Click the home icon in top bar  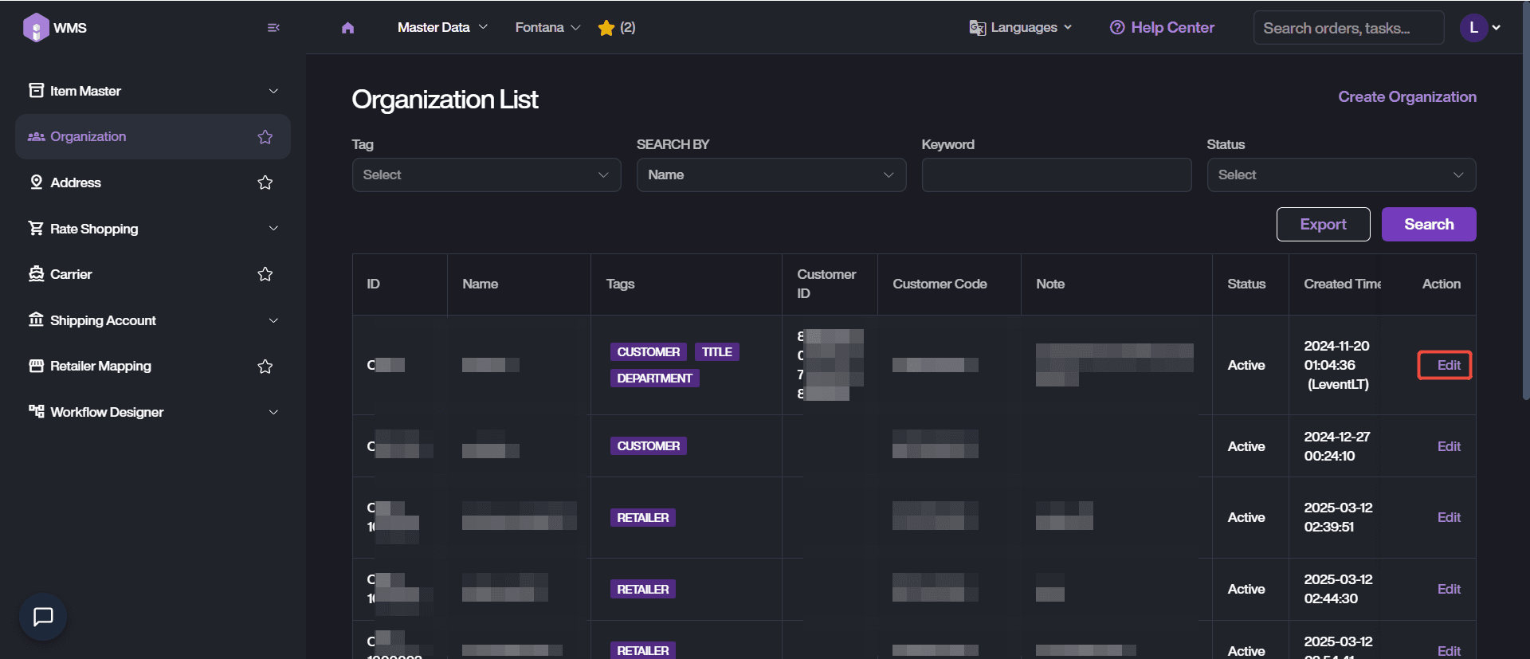click(x=347, y=28)
